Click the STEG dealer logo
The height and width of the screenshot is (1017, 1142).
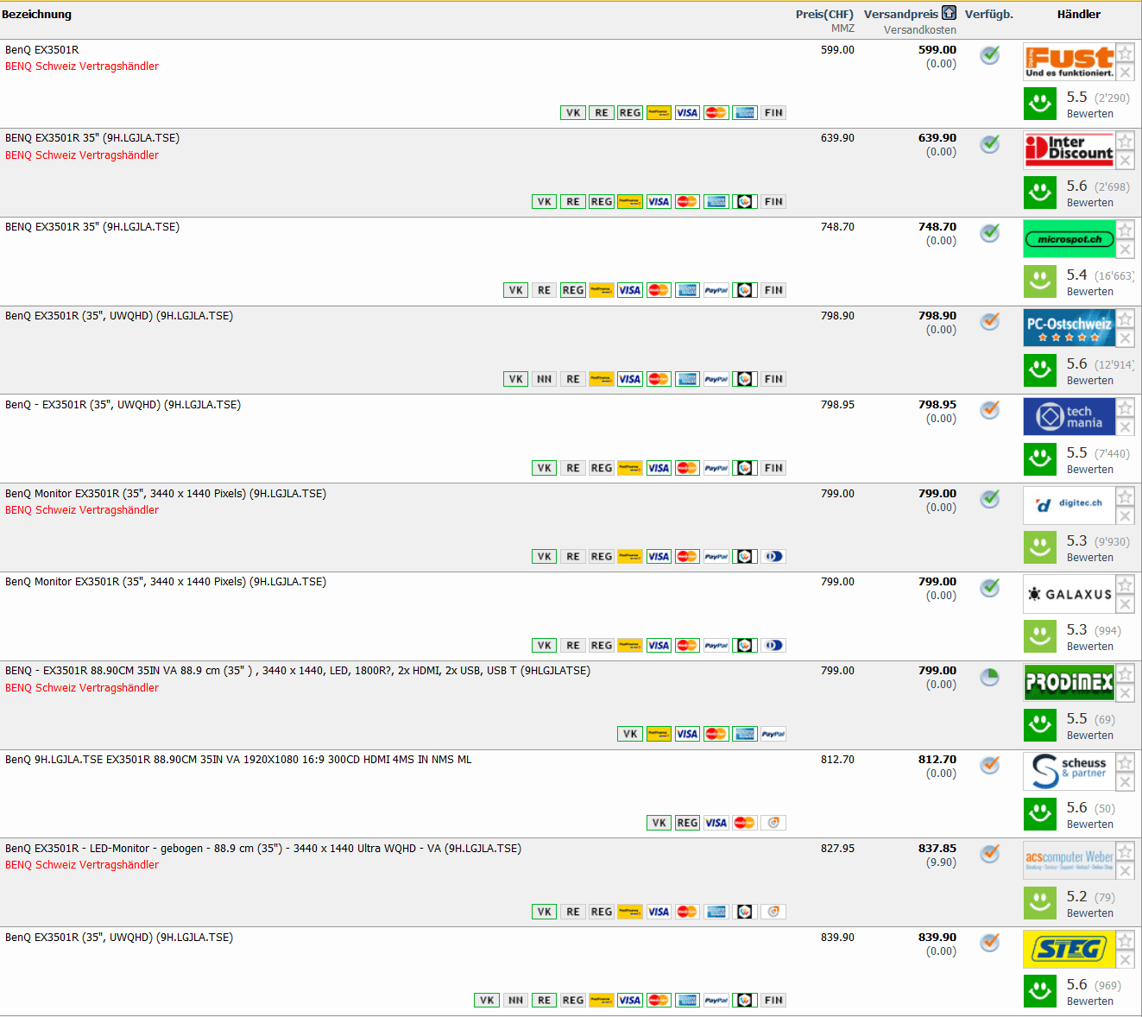click(x=1069, y=950)
